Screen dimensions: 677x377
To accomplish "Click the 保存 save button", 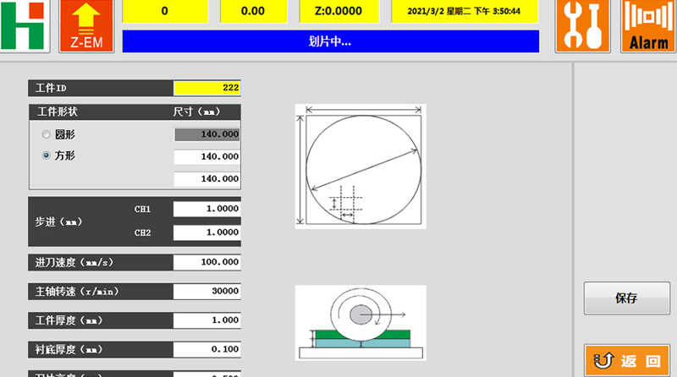I will 626,298.
